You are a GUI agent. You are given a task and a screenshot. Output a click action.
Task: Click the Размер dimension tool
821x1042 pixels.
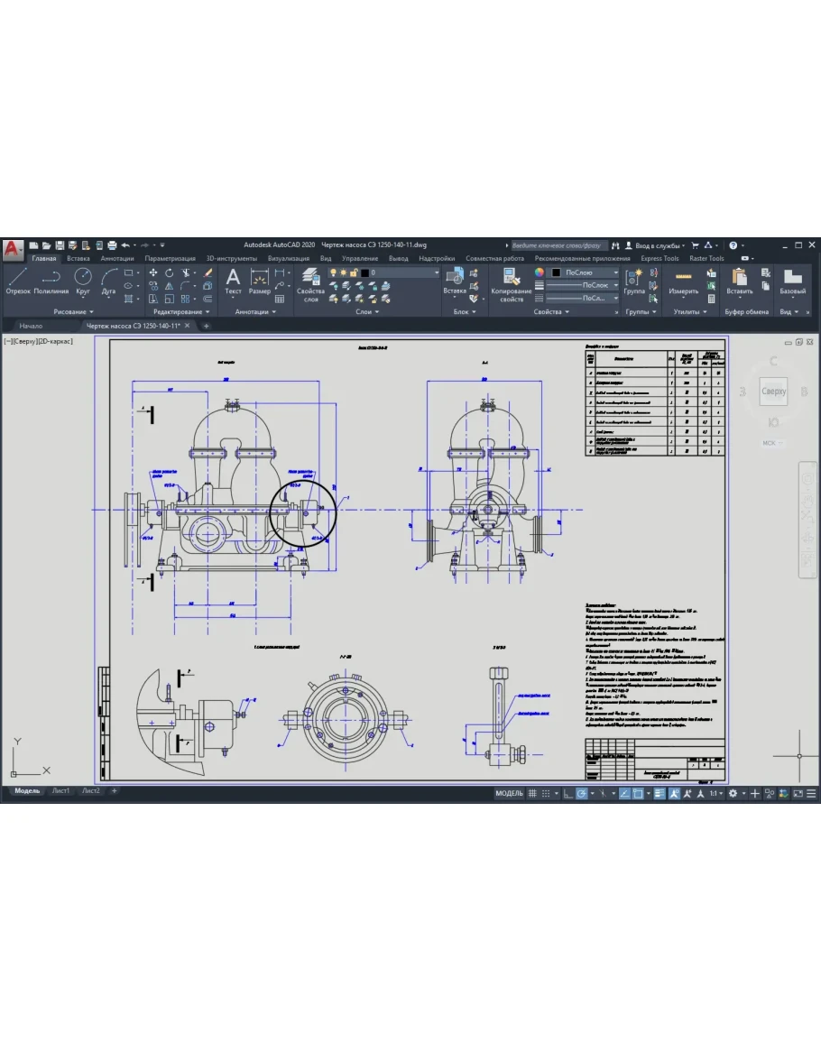(x=260, y=280)
